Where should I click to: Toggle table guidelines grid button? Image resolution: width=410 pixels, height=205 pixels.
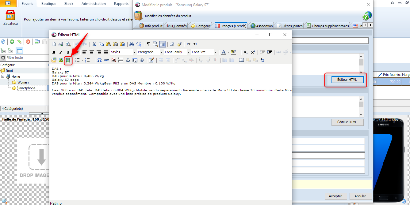(163, 44)
